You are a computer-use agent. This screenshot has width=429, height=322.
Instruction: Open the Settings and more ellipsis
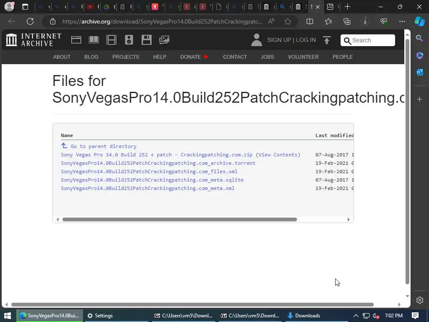402,21
